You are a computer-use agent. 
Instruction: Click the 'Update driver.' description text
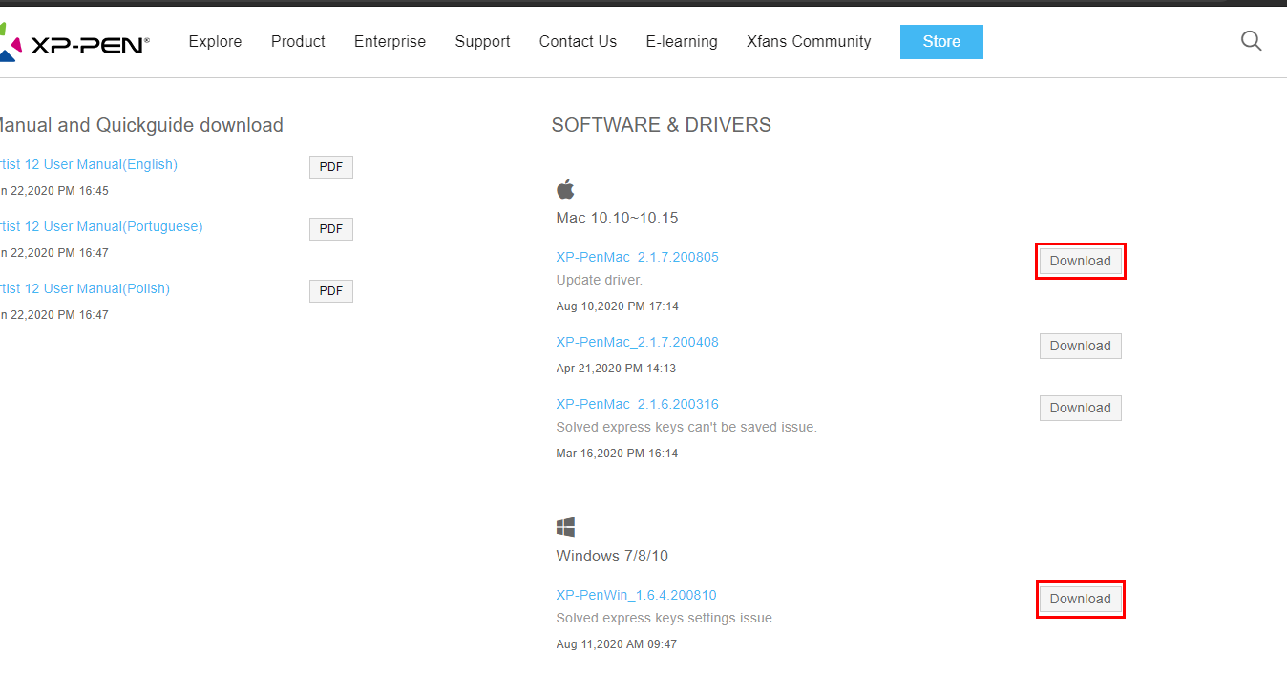coord(599,280)
